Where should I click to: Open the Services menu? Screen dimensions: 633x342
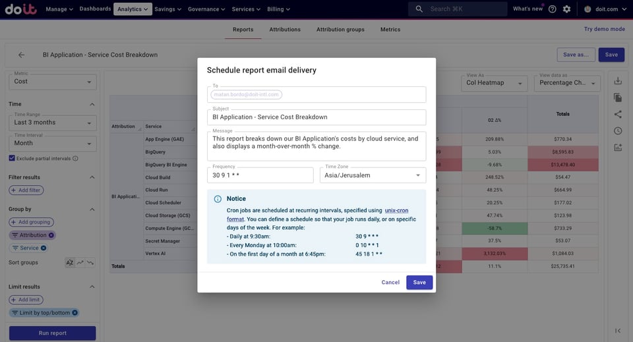(246, 9)
